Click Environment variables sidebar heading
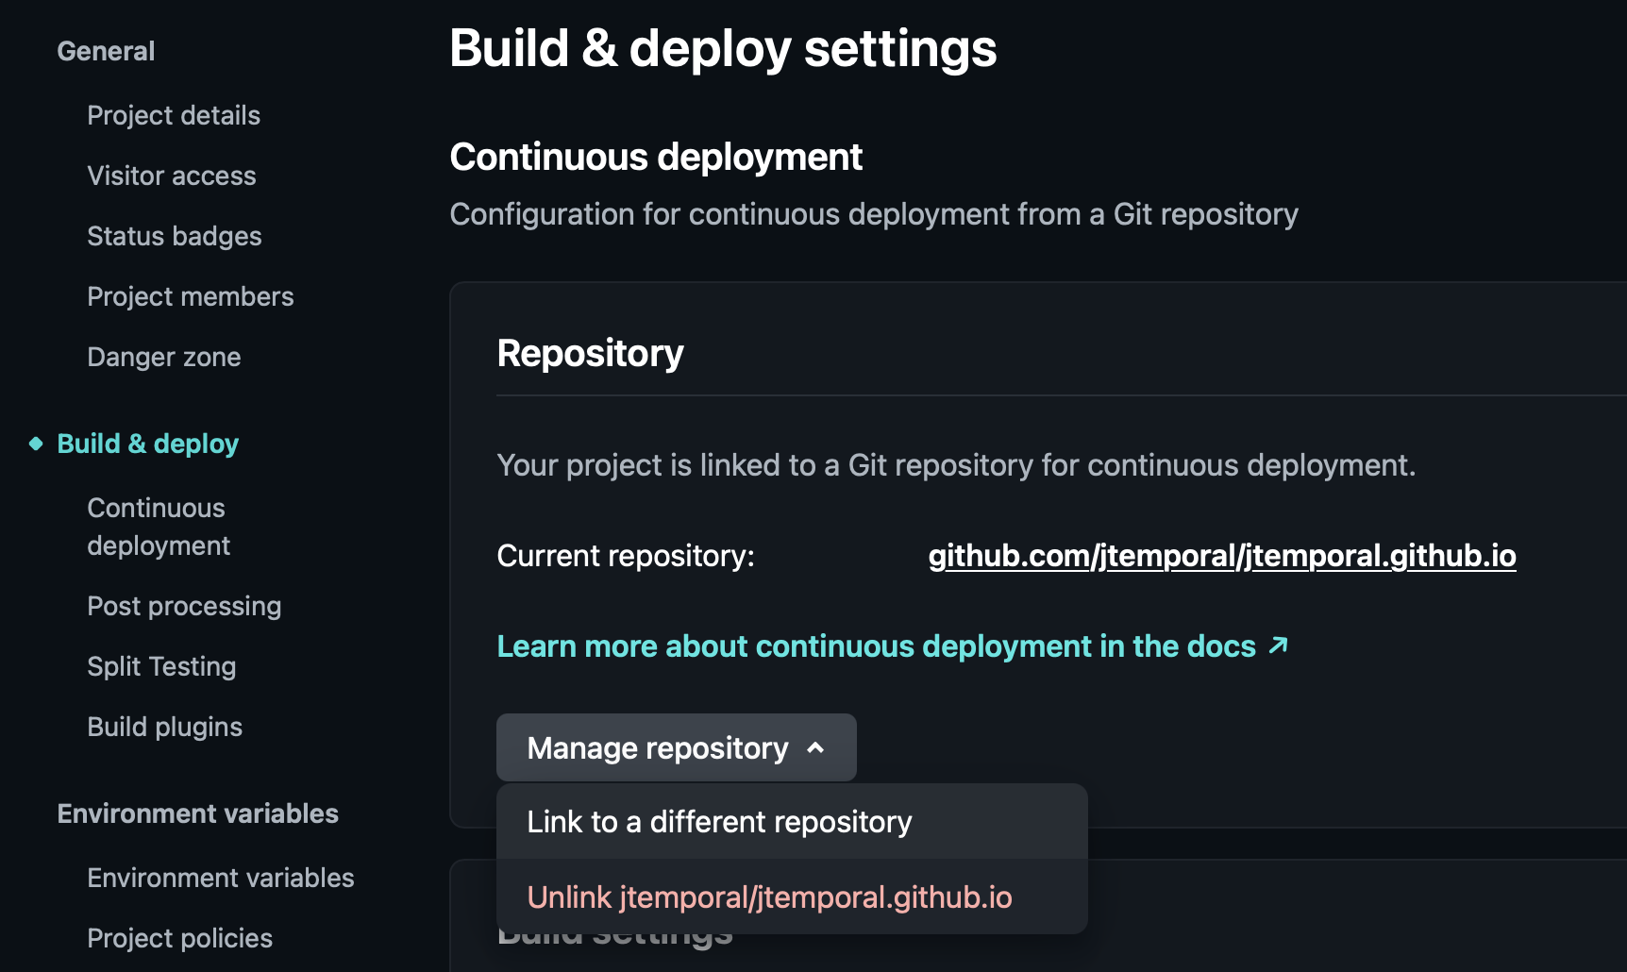This screenshot has width=1627, height=972. click(x=198, y=813)
